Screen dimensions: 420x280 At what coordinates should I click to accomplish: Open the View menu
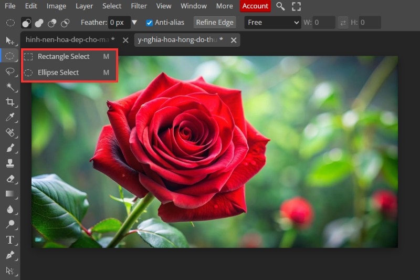click(164, 6)
